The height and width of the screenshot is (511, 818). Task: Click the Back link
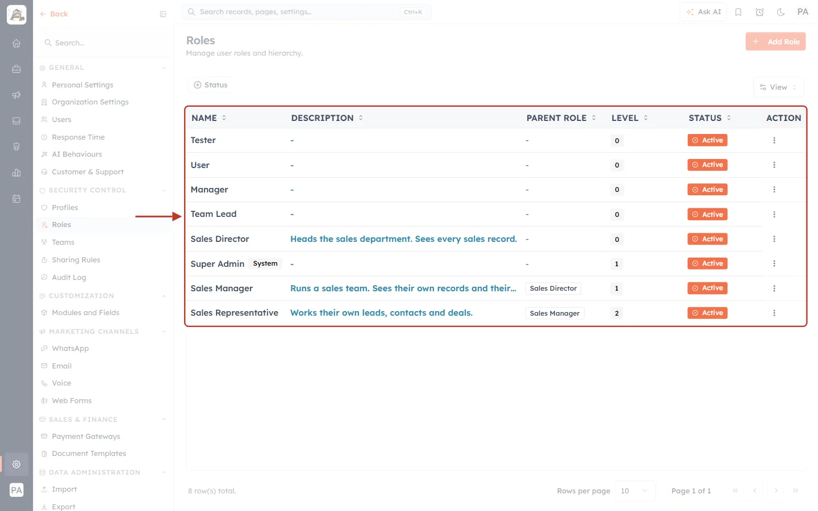(x=54, y=14)
